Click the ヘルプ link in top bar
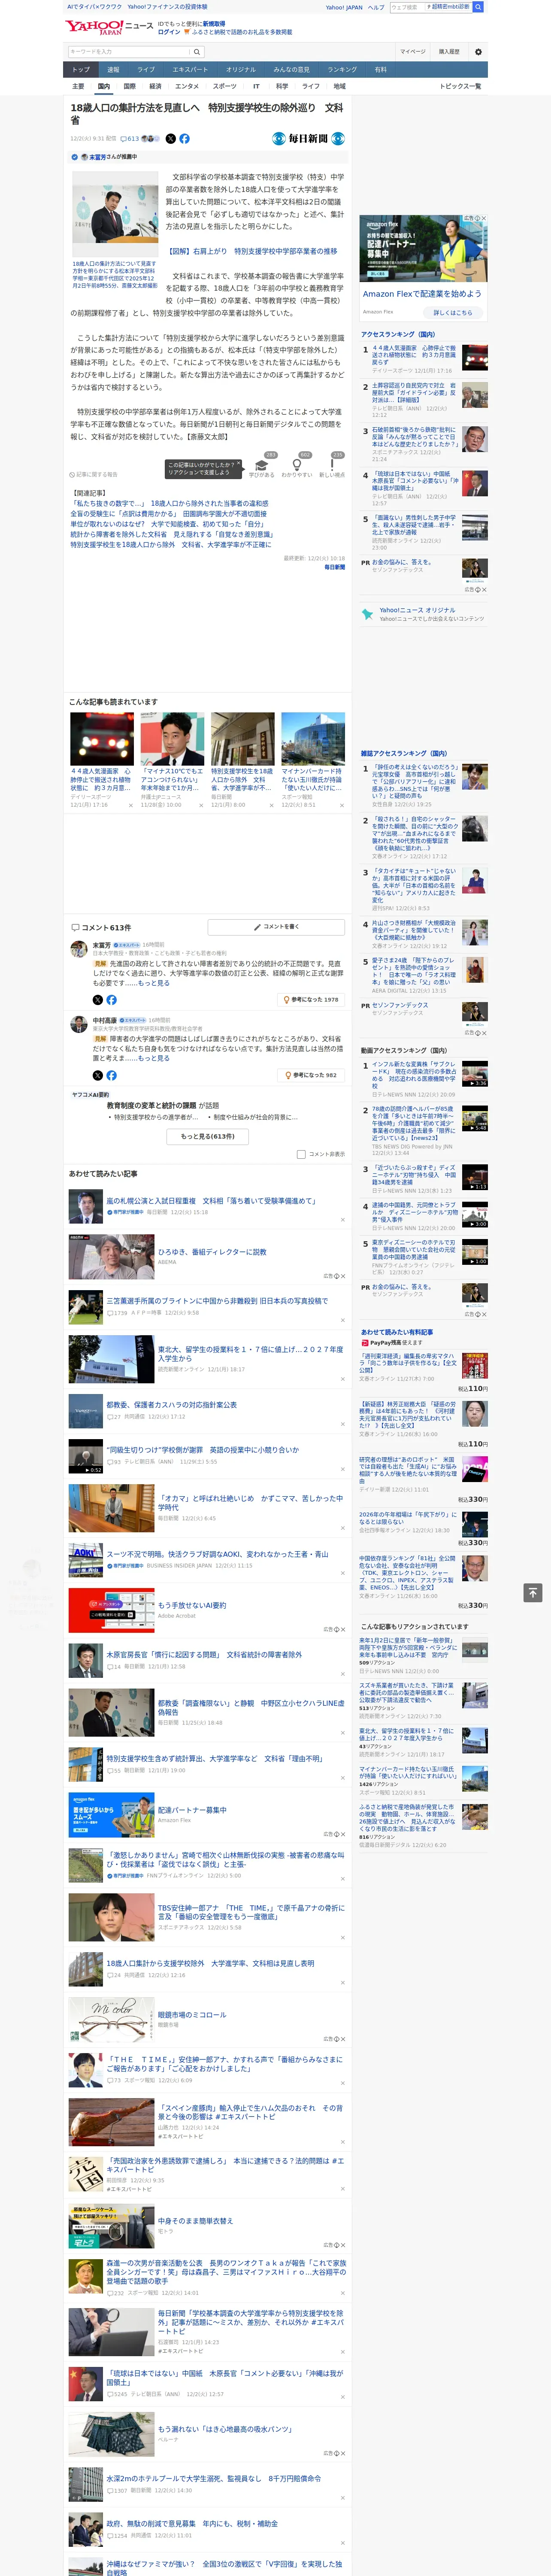This screenshot has height=2576, width=551. [376, 7]
